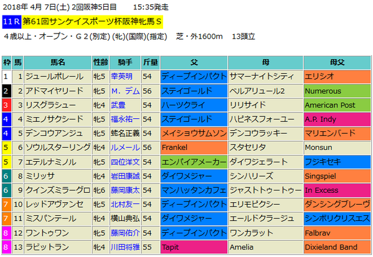Screen dimensions: 373x257
Task: Click damsire cell Numerous
Action: click(x=337, y=91)
